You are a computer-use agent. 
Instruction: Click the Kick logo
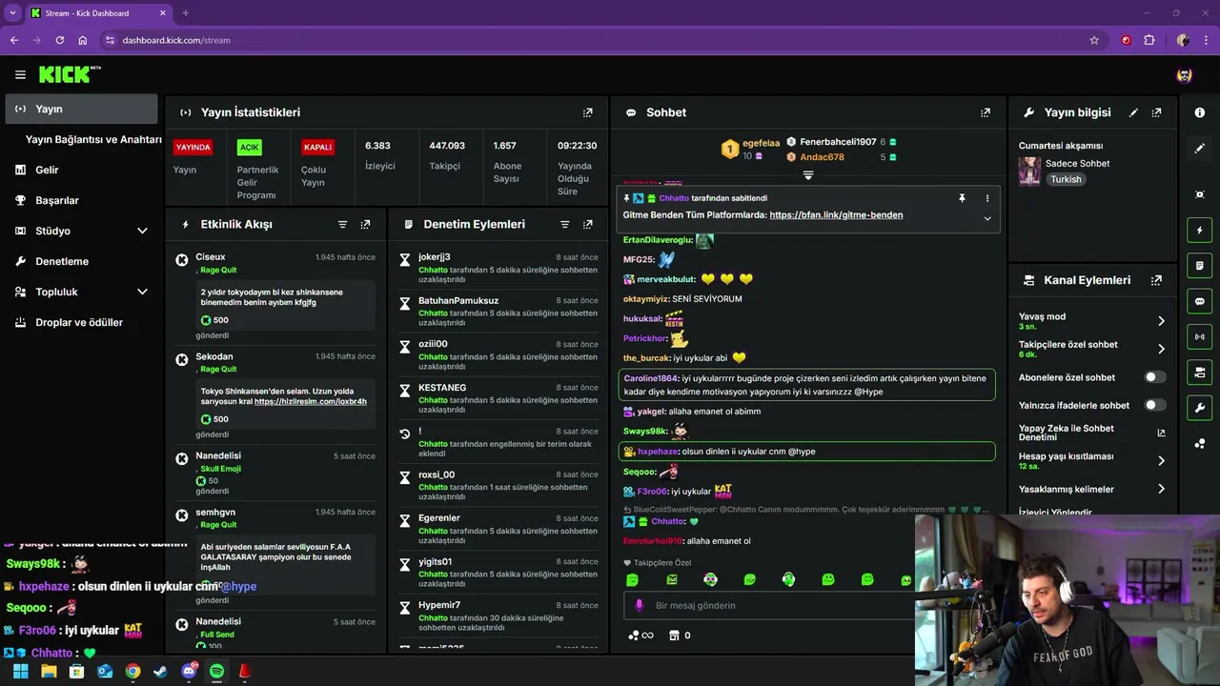(69, 74)
